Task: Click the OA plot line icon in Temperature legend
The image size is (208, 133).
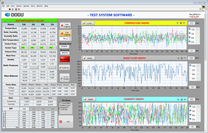Action: point(198,29)
